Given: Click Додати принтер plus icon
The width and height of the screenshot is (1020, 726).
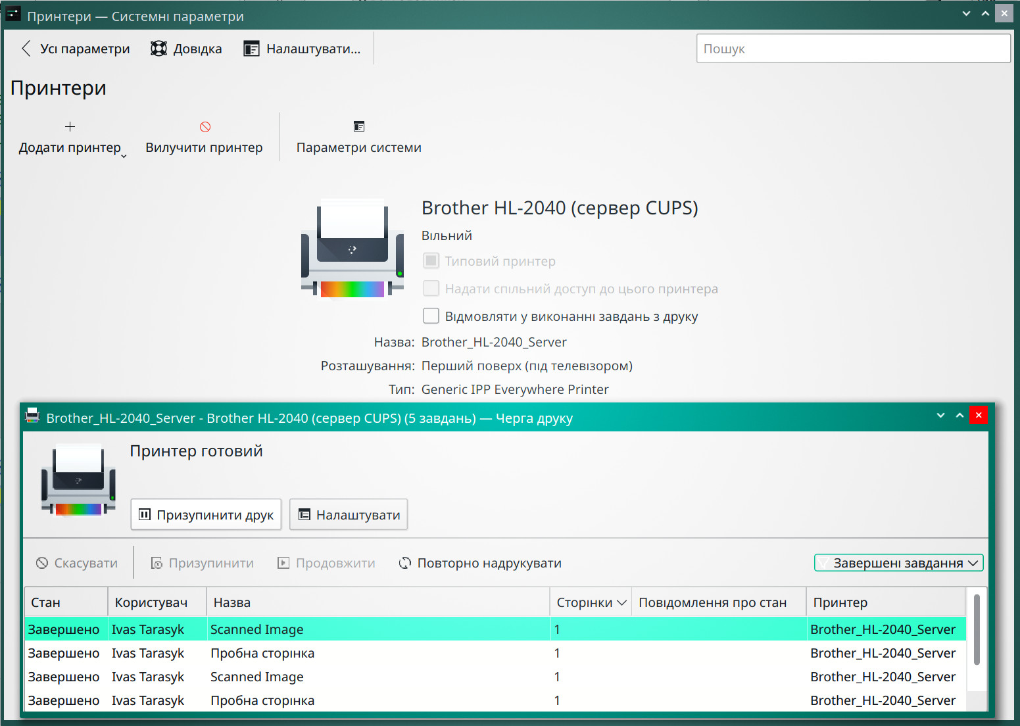Looking at the screenshot, I should pos(70,126).
